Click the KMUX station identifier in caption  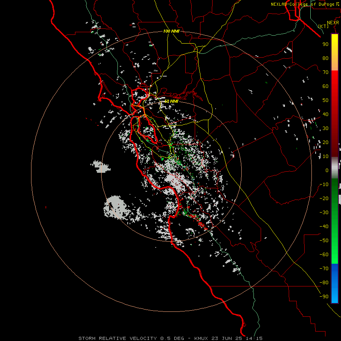click(x=201, y=338)
